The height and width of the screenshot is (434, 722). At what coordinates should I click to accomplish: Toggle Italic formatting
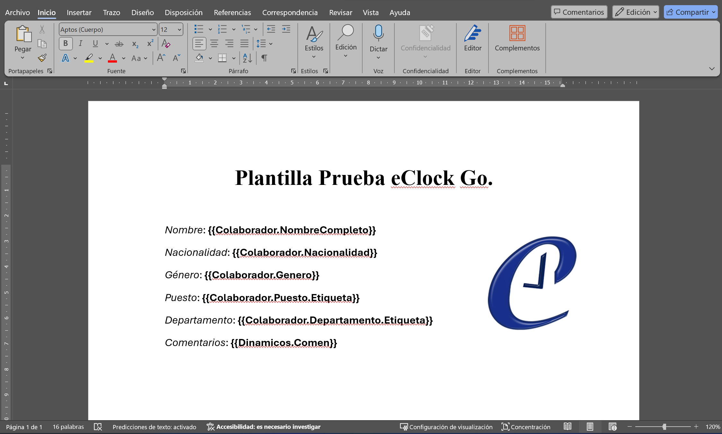tap(80, 43)
